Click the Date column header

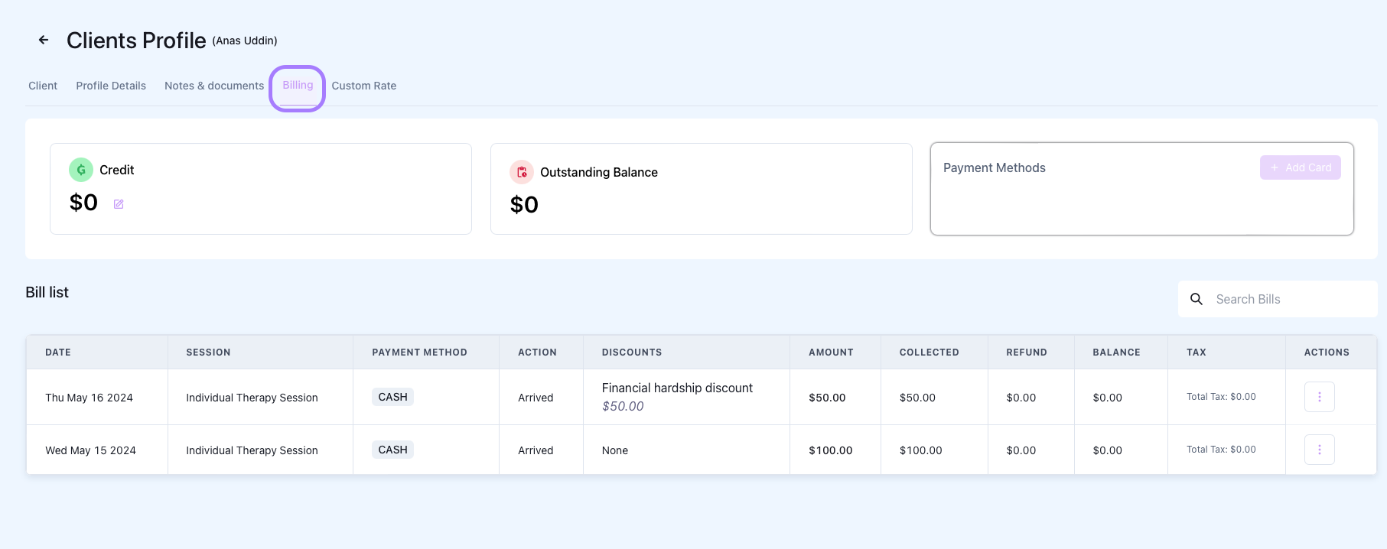click(x=58, y=352)
